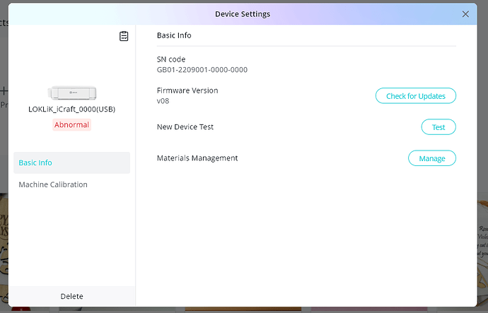Click the Device Settings title bar
Viewport: 488px width, 313px height.
click(x=243, y=14)
